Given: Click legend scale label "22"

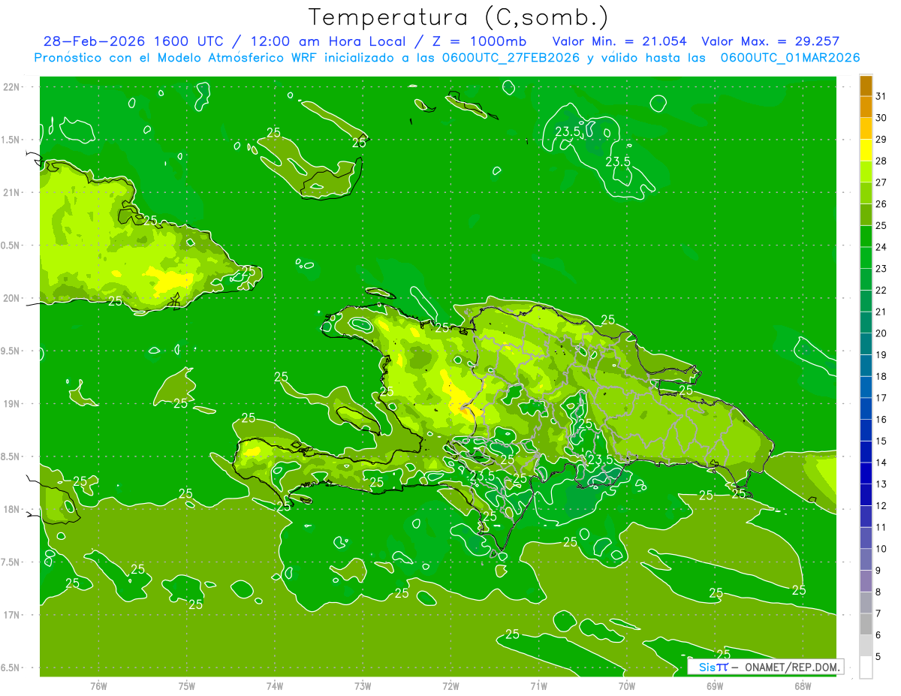Looking at the screenshot, I should (881, 290).
